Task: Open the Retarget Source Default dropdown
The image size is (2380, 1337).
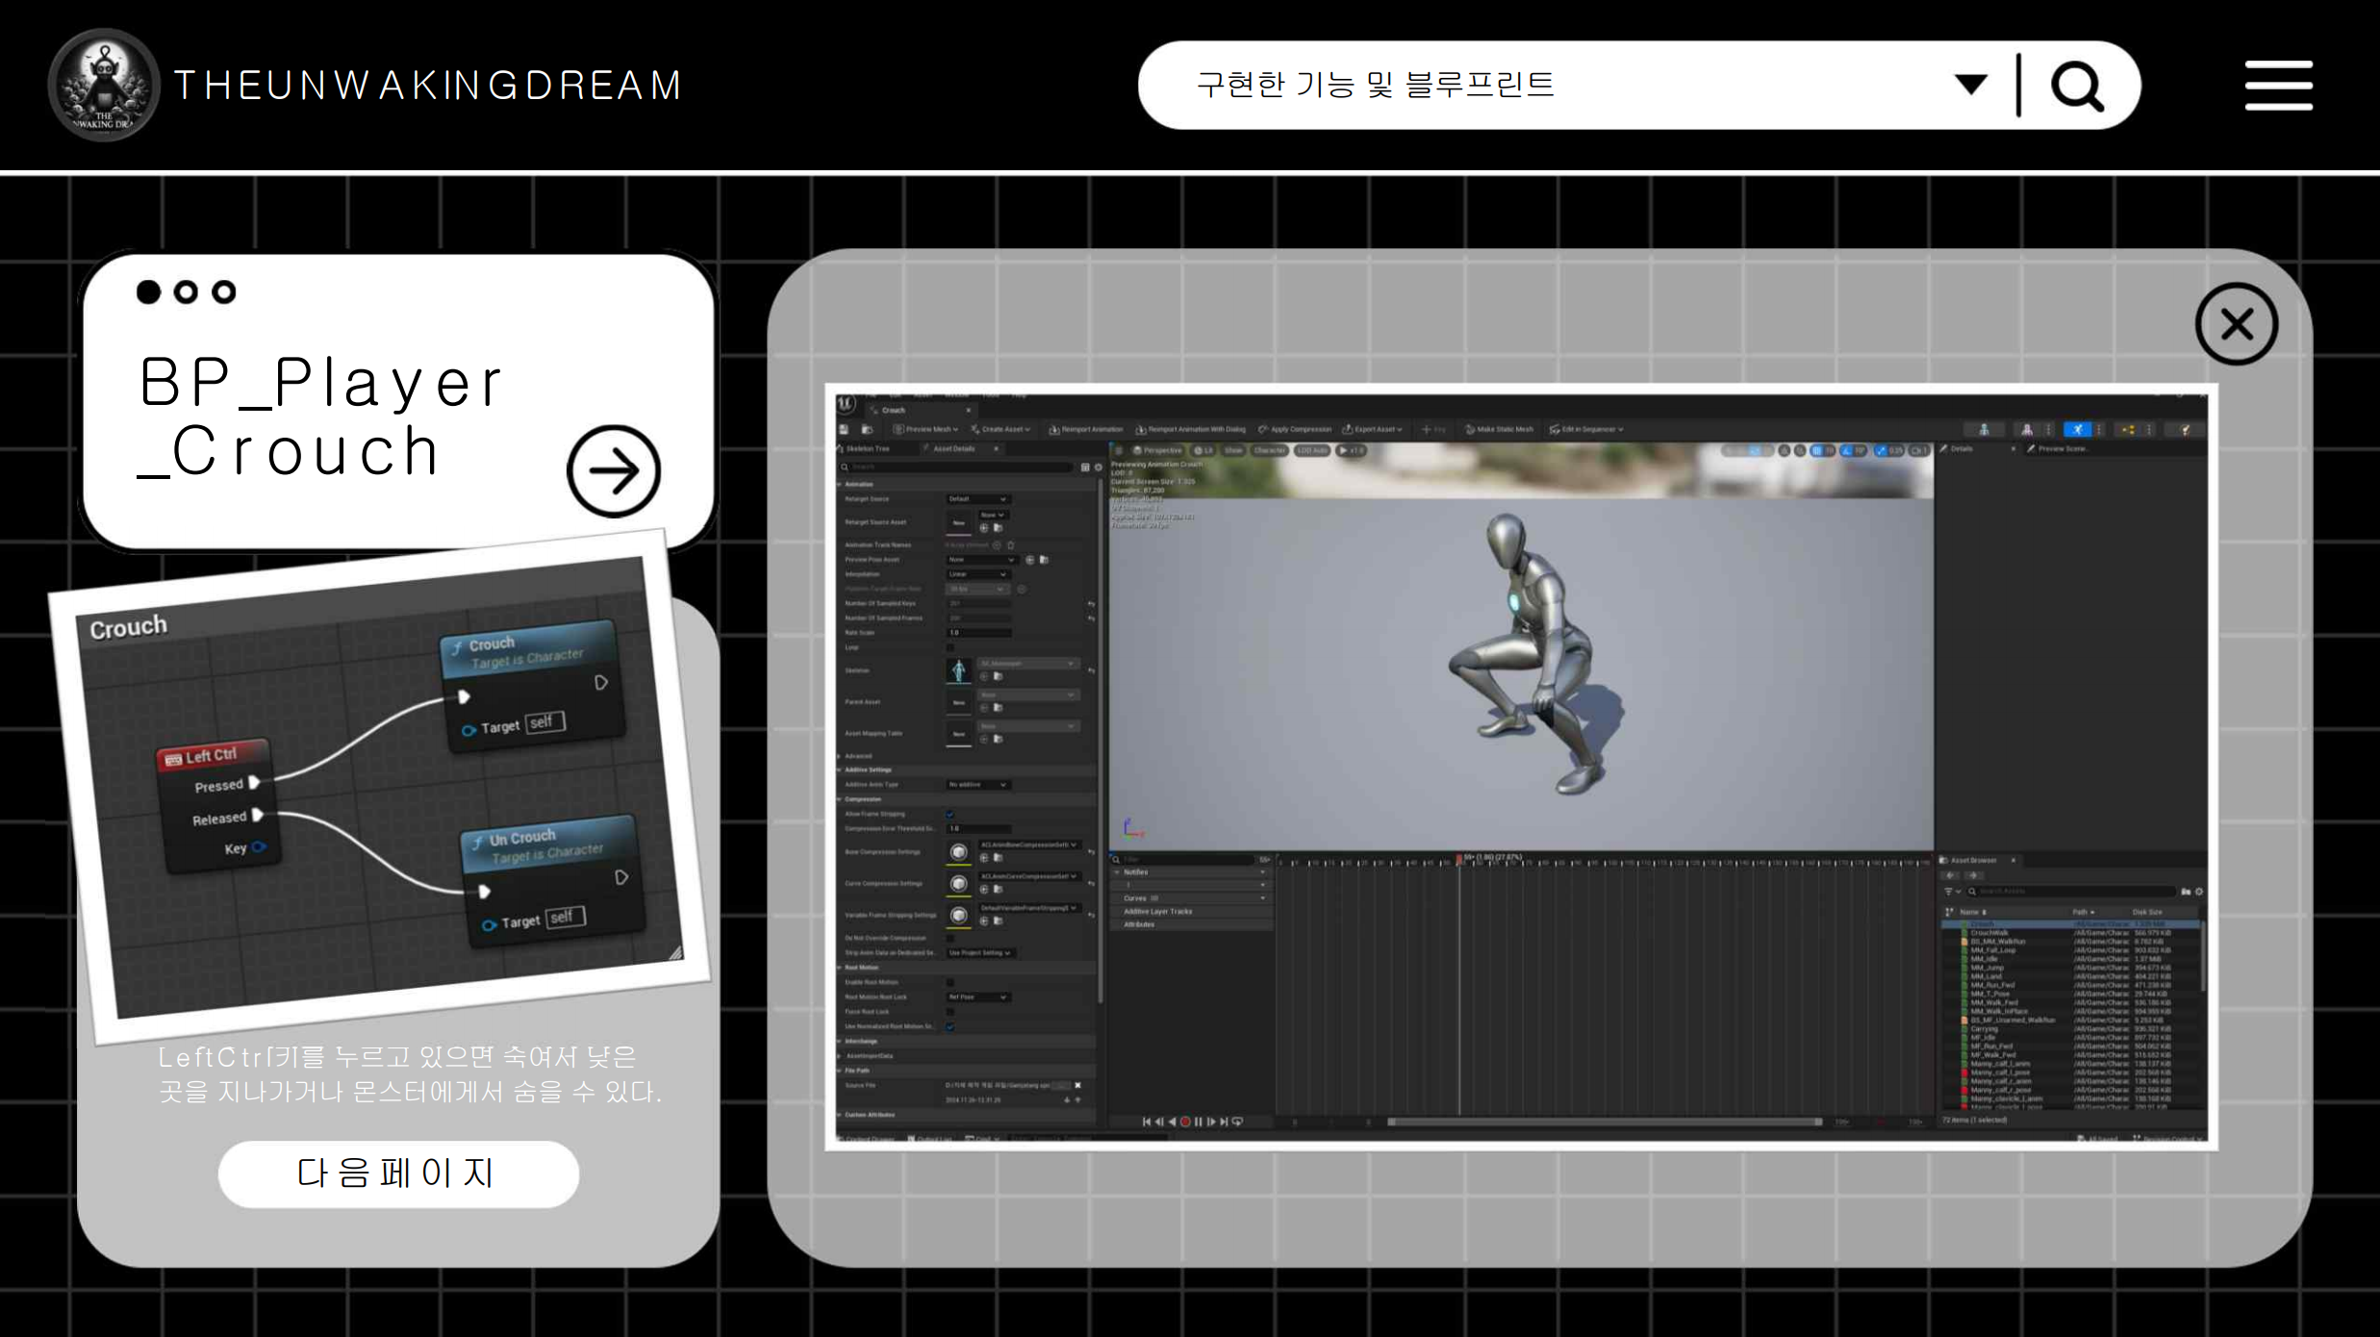Action: pos(977,499)
